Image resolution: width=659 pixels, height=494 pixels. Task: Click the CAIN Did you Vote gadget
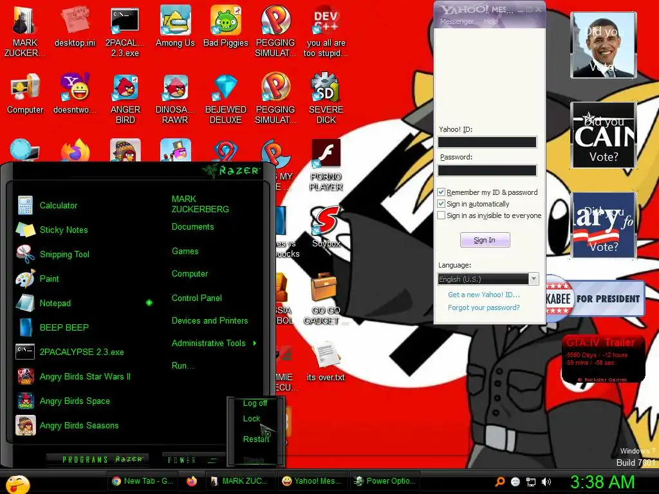tap(604, 135)
